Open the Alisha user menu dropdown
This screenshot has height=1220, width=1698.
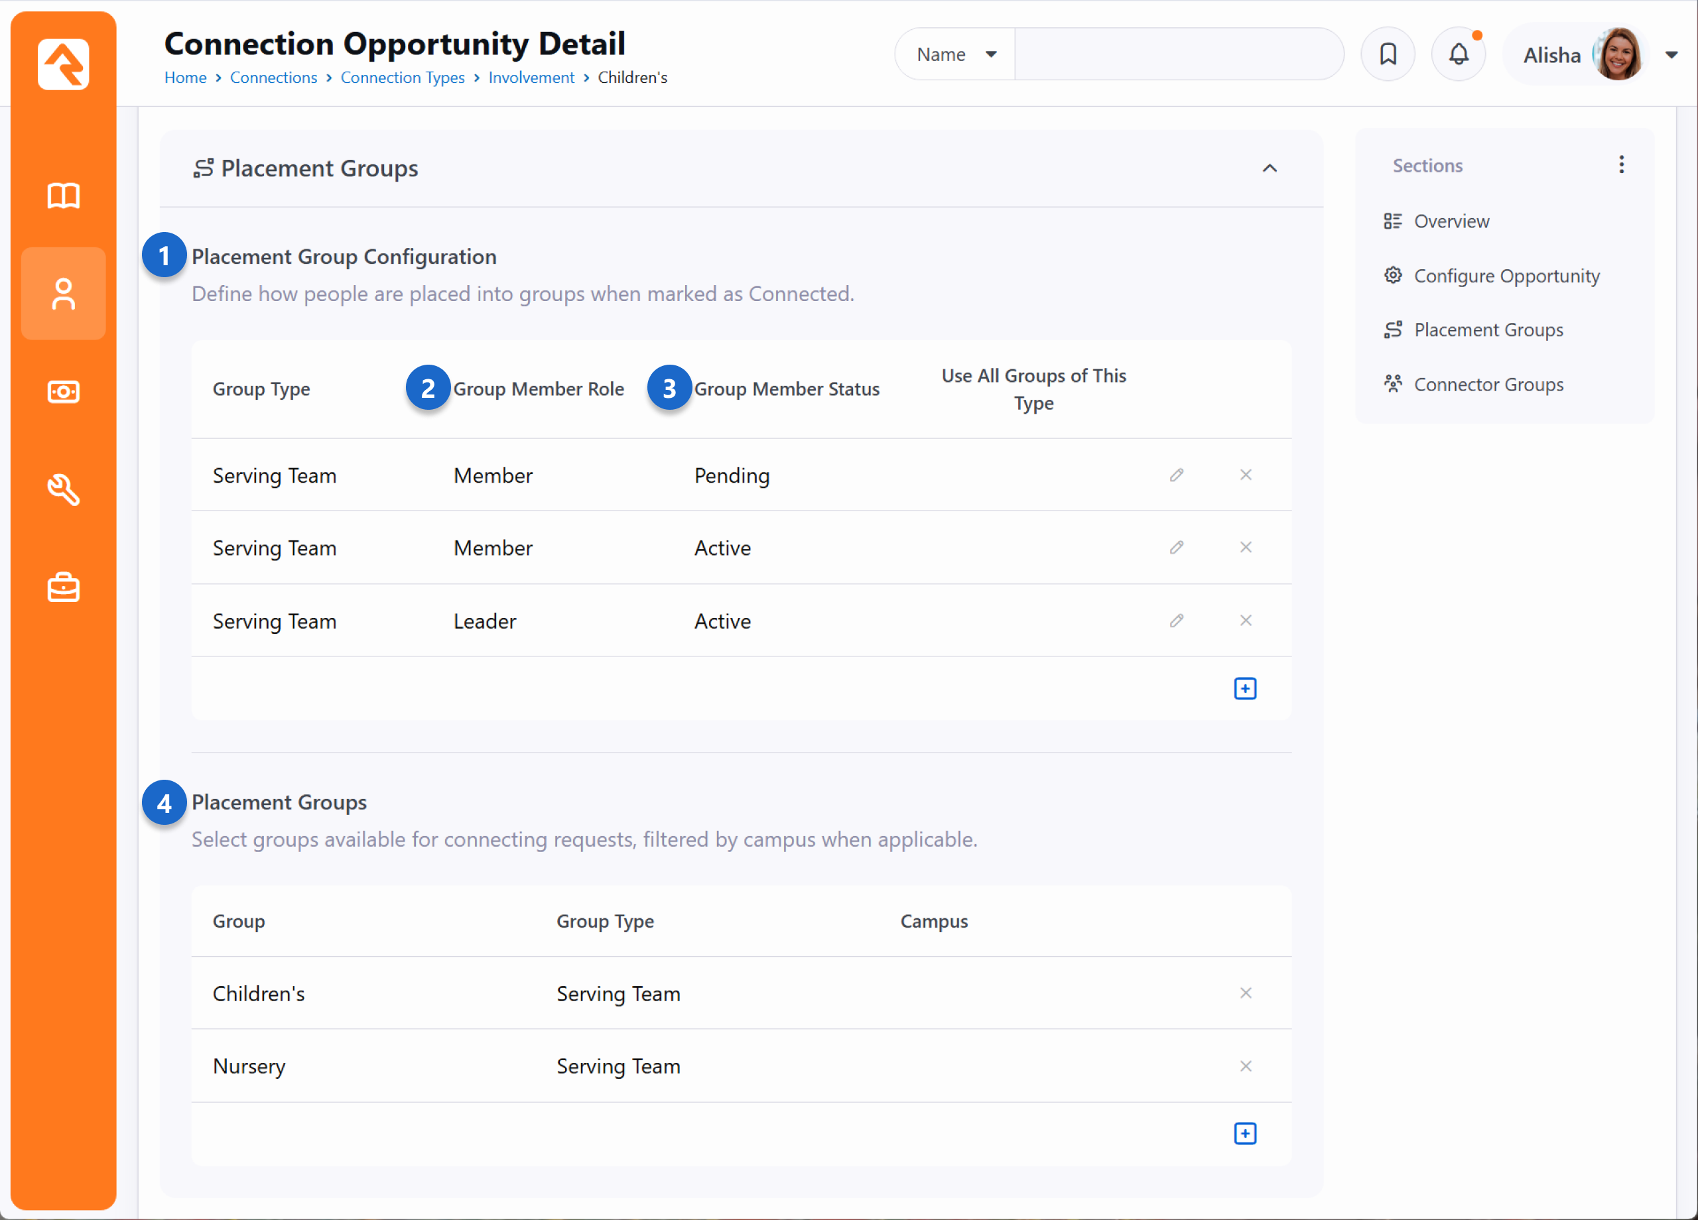[x=1670, y=54]
